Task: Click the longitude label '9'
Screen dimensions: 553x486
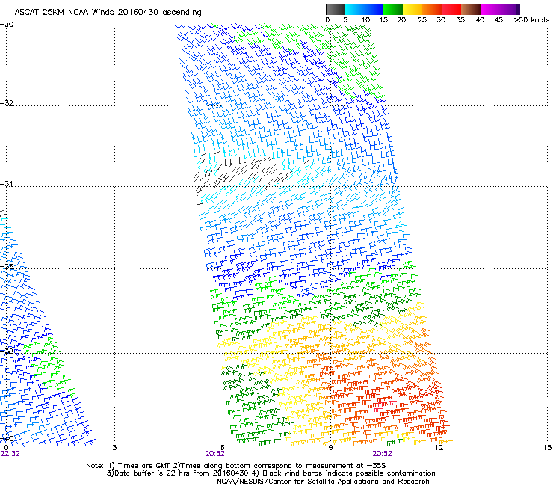Action: tap(330, 448)
